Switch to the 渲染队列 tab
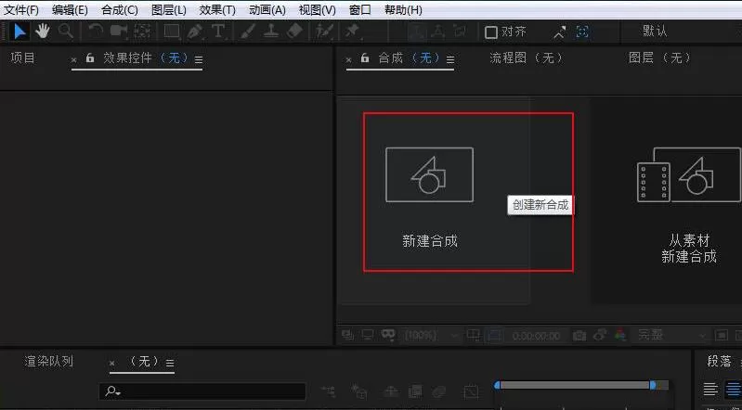 (48, 362)
